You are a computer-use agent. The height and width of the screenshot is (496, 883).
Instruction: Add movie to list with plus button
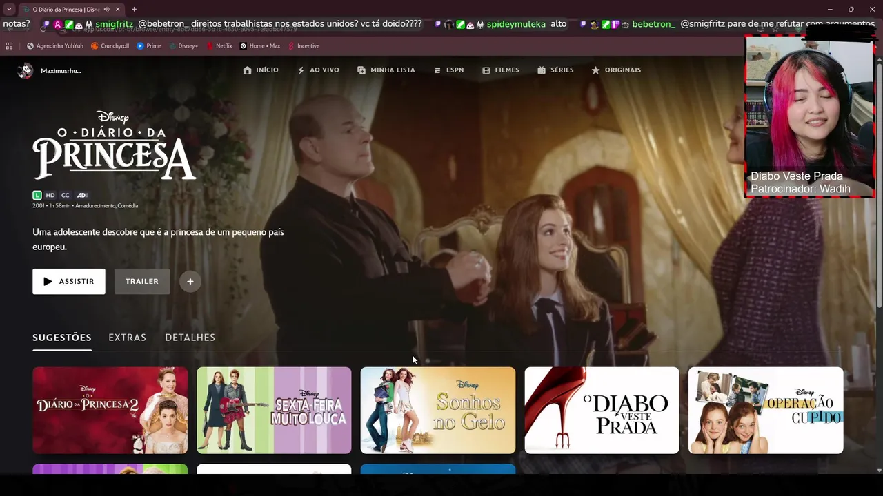pyautogui.click(x=190, y=281)
